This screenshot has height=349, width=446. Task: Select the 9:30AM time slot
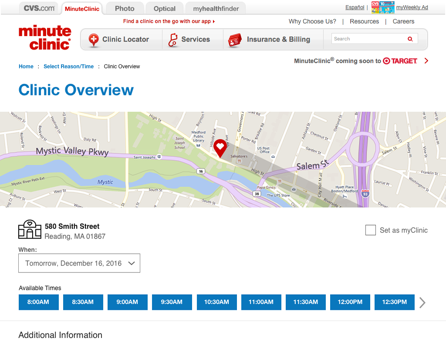172,302
